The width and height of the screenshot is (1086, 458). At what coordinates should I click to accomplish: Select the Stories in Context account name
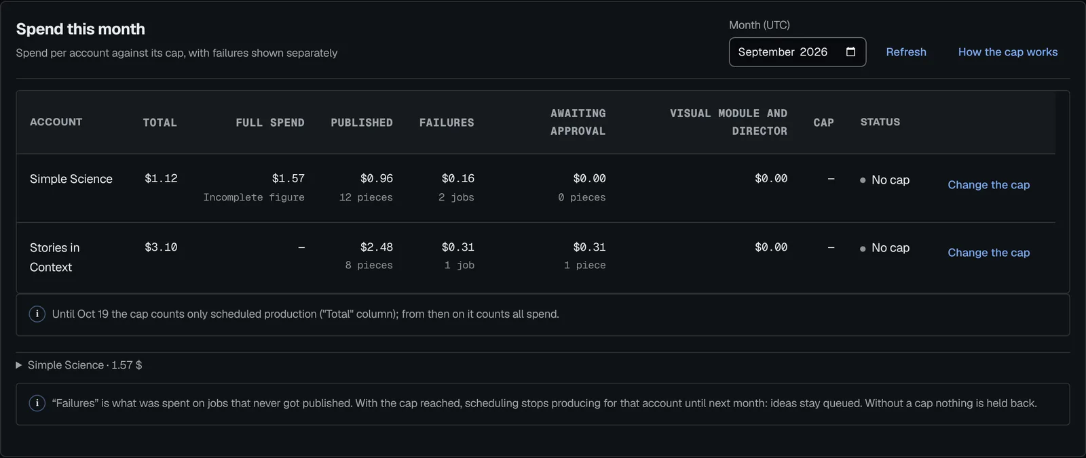(54, 257)
